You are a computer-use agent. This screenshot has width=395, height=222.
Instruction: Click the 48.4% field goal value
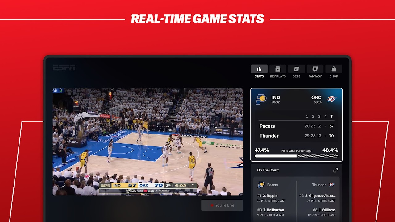(x=331, y=150)
